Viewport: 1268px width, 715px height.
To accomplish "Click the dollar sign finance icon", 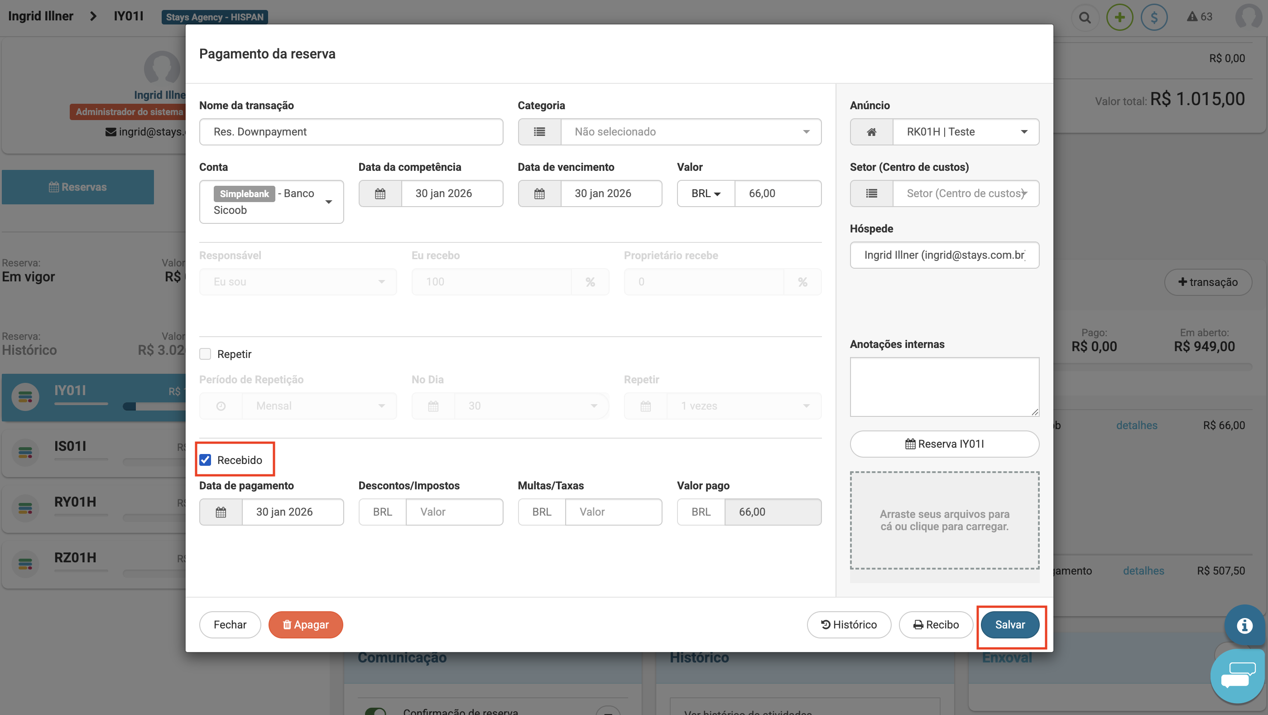I will pos(1154,18).
